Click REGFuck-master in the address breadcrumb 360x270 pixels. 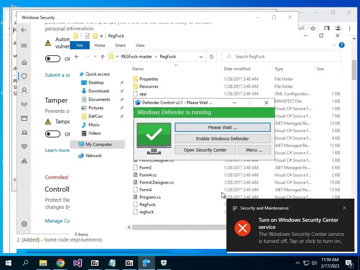click(x=136, y=57)
